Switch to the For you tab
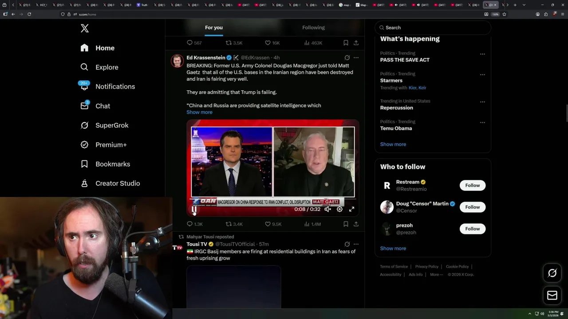Viewport: 568px width, 319px height. (214, 27)
